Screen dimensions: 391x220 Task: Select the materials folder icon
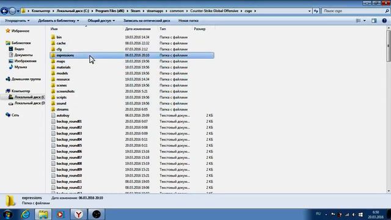coord(53,67)
